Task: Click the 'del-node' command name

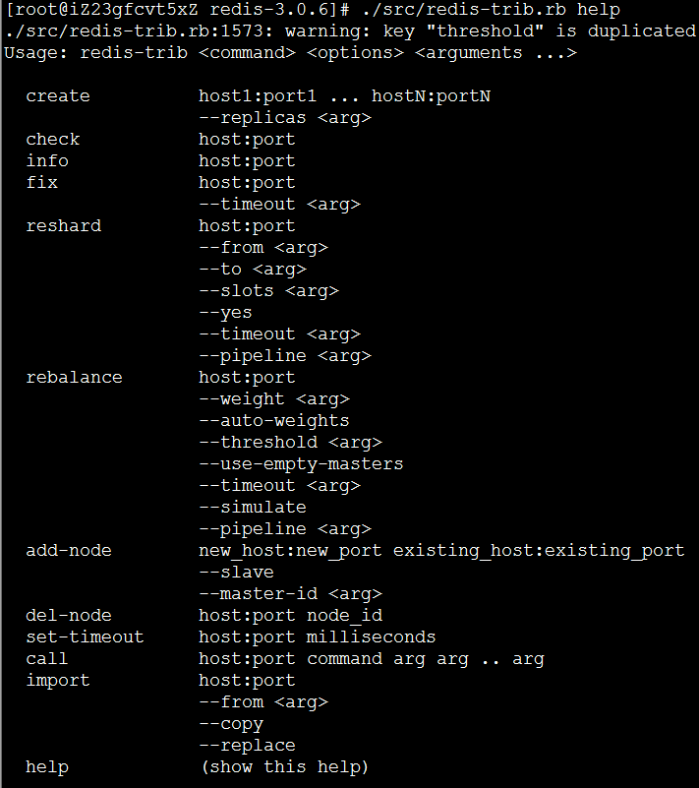Action: 69,615
